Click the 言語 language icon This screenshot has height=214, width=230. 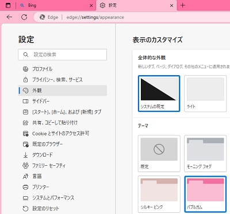click(x=25, y=176)
